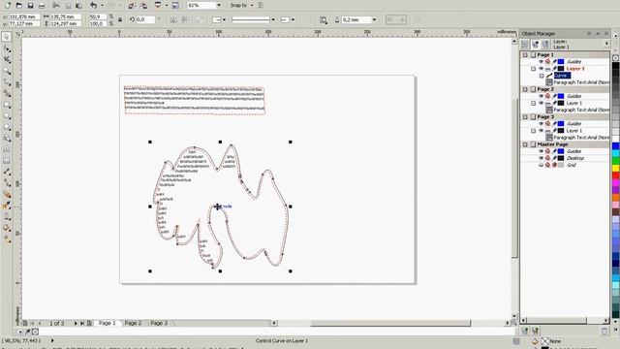Undo the last action with the Undo arrow

93,5
